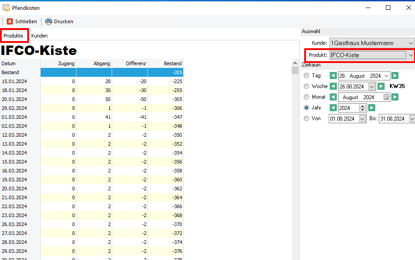This screenshot has width=415, height=260.
Task: Open the Woche date picker dropdown
Action: coord(372,86)
